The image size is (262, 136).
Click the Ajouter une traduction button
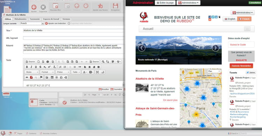coord(56,23)
